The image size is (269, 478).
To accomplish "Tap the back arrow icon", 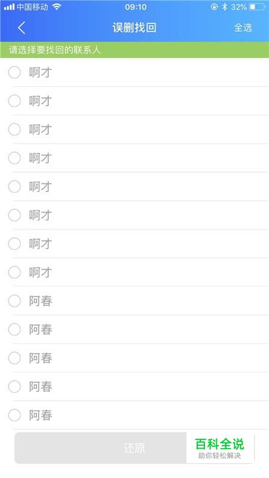I will pyautogui.click(x=22, y=27).
